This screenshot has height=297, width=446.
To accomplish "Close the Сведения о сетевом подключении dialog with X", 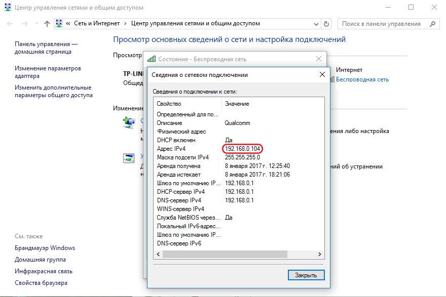I will 322,75.
